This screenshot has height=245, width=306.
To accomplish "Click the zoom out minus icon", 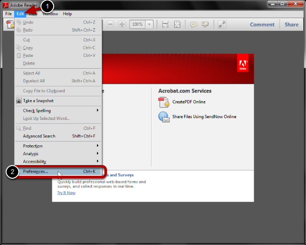I will (110, 24).
